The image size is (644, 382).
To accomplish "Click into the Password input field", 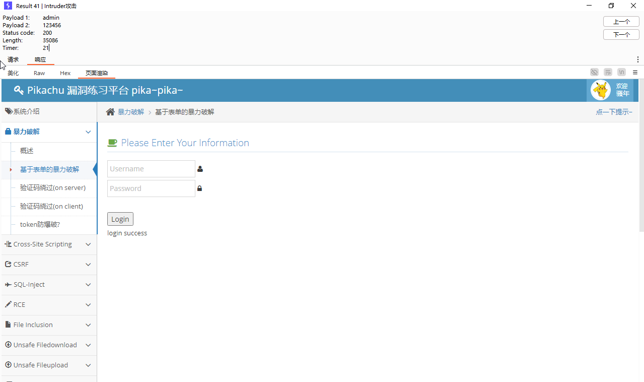I will tap(151, 188).
